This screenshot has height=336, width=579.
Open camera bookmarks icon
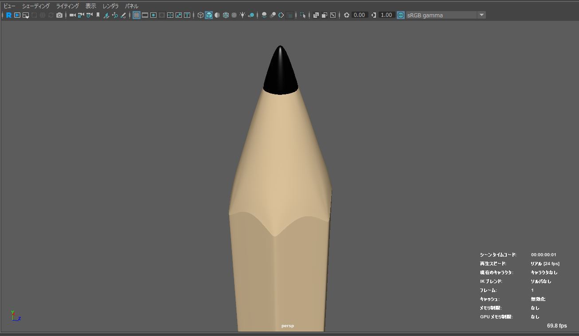(x=98, y=15)
